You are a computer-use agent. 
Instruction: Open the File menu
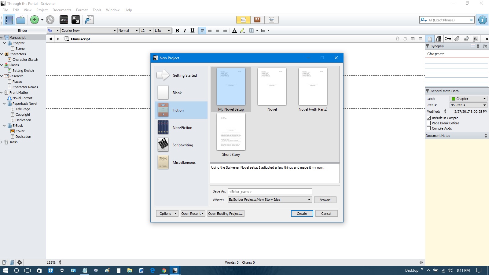point(5,10)
